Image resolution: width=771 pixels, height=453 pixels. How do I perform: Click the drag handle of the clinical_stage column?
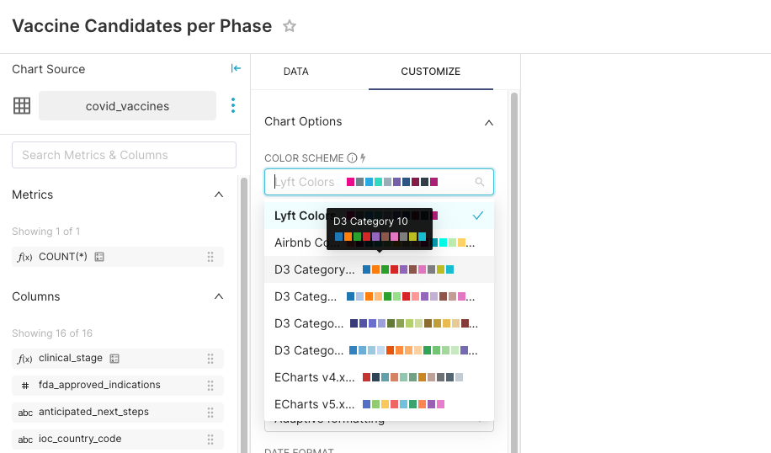point(210,359)
